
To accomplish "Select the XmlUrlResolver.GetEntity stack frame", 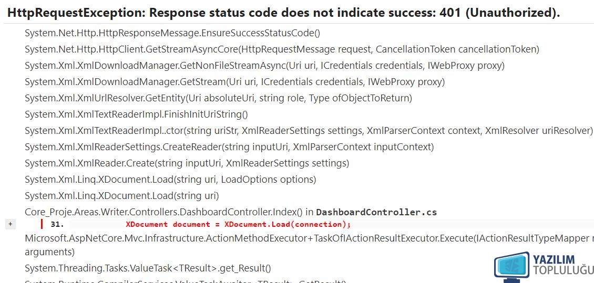I will pos(218,98).
